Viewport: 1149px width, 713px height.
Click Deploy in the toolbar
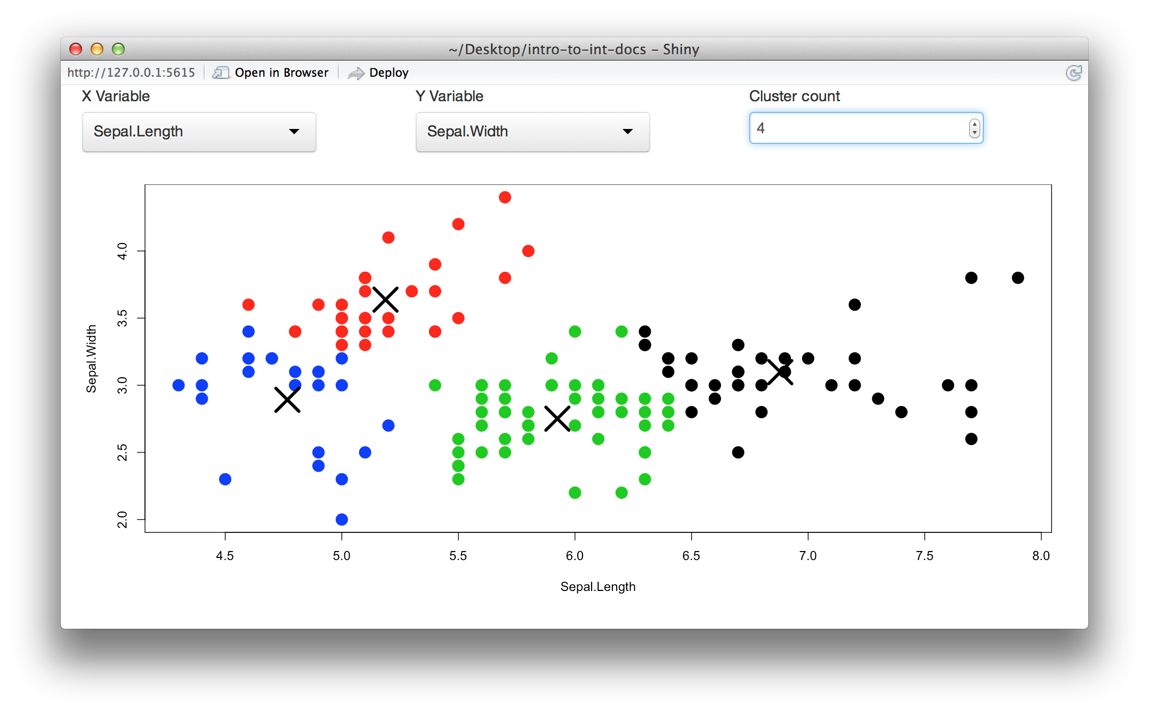point(389,72)
